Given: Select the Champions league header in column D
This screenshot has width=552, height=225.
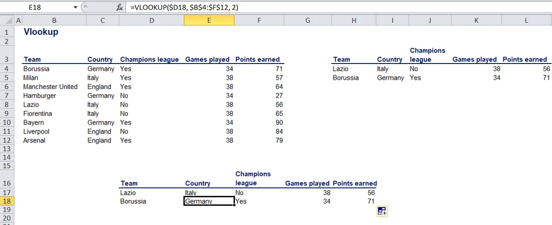Looking at the screenshot, I should pyautogui.click(x=150, y=59).
